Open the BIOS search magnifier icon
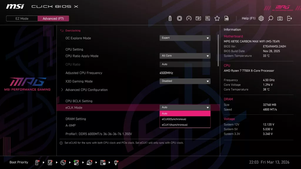The image size is (301, 169). point(270,18)
